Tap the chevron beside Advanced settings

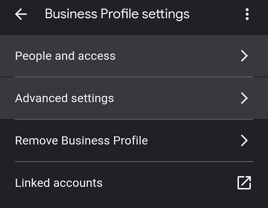pos(244,98)
